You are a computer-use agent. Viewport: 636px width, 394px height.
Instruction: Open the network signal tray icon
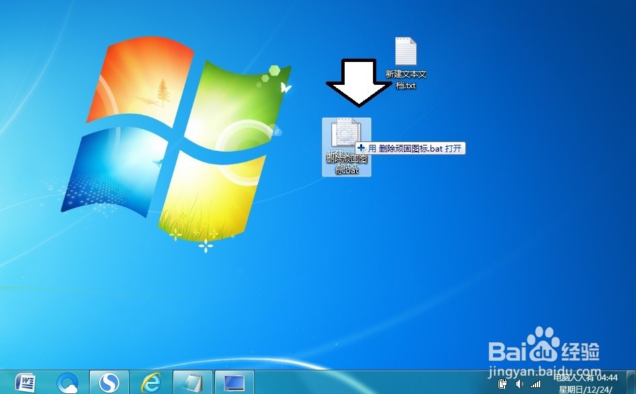pyautogui.click(x=536, y=384)
